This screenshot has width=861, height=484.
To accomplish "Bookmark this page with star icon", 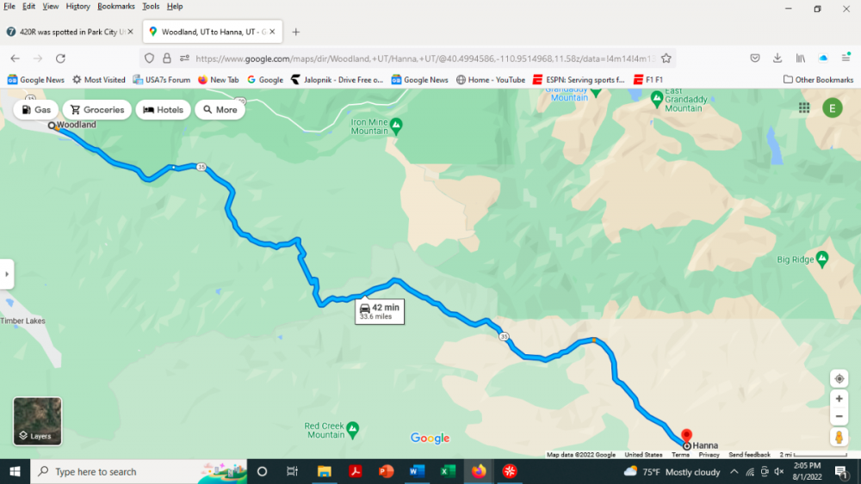I will coord(666,58).
